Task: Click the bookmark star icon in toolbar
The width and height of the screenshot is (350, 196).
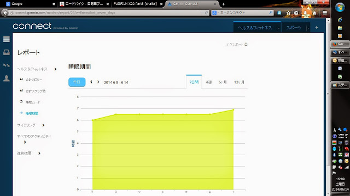Action: [x=288, y=13]
